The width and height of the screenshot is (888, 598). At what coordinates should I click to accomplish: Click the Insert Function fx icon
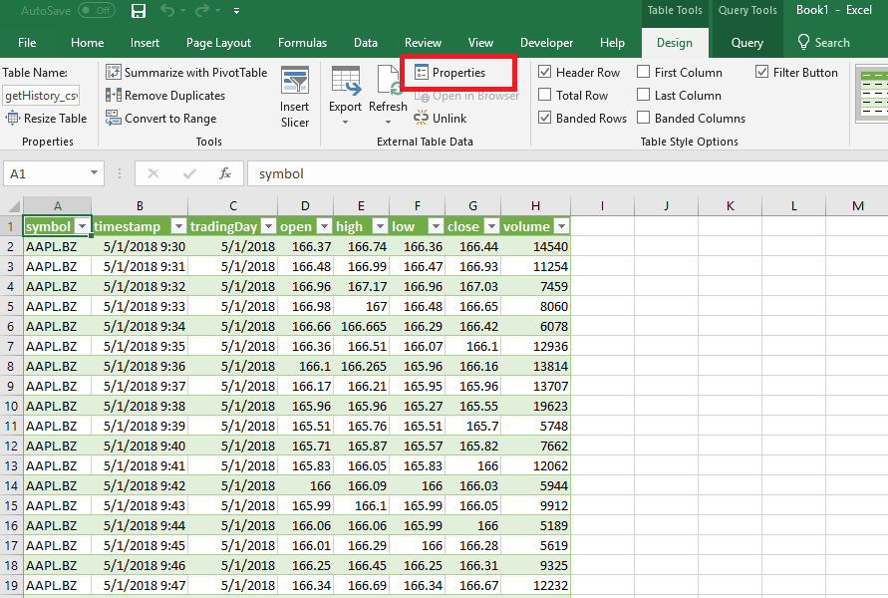click(225, 173)
